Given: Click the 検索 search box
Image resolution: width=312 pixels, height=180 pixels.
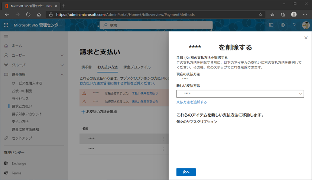Looking at the screenshot, I should point(156,25).
